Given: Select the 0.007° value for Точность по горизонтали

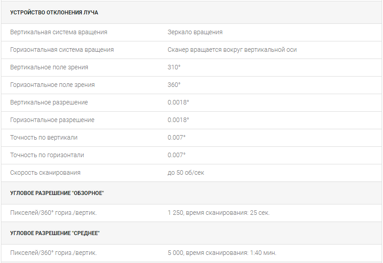Looking at the screenshot, I should point(176,155).
